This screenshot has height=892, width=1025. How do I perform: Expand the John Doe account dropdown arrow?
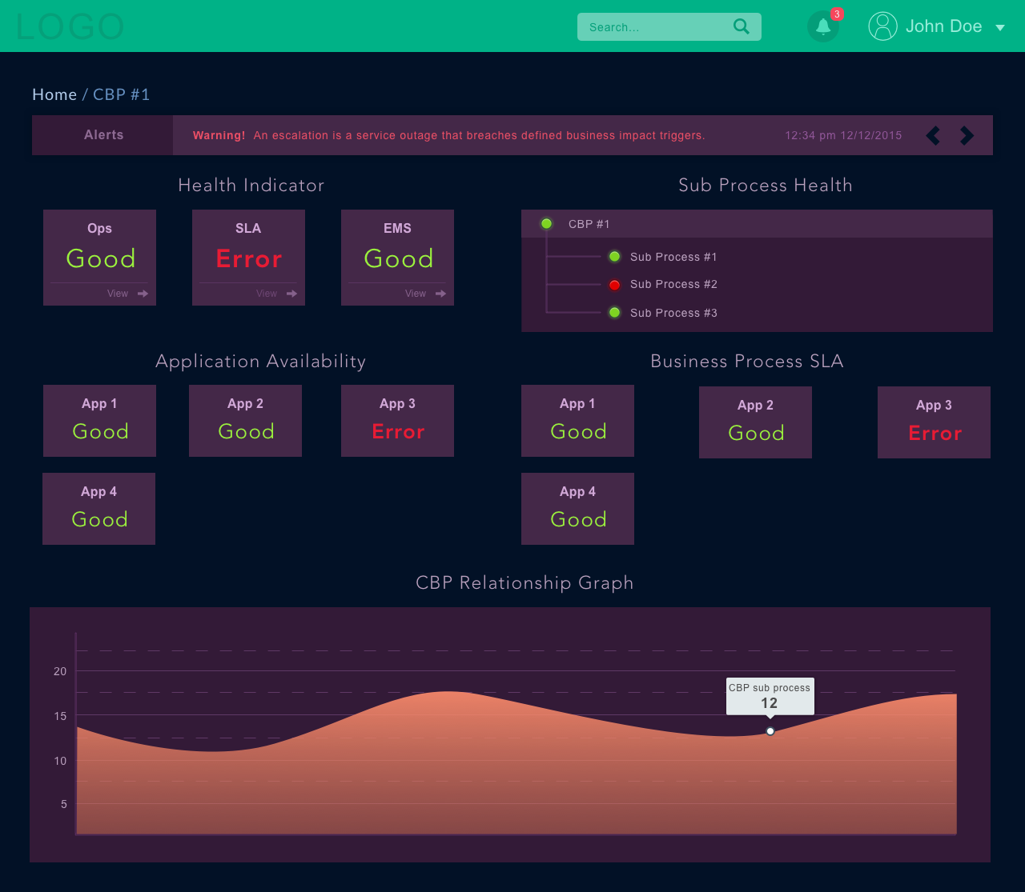[x=1000, y=27]
